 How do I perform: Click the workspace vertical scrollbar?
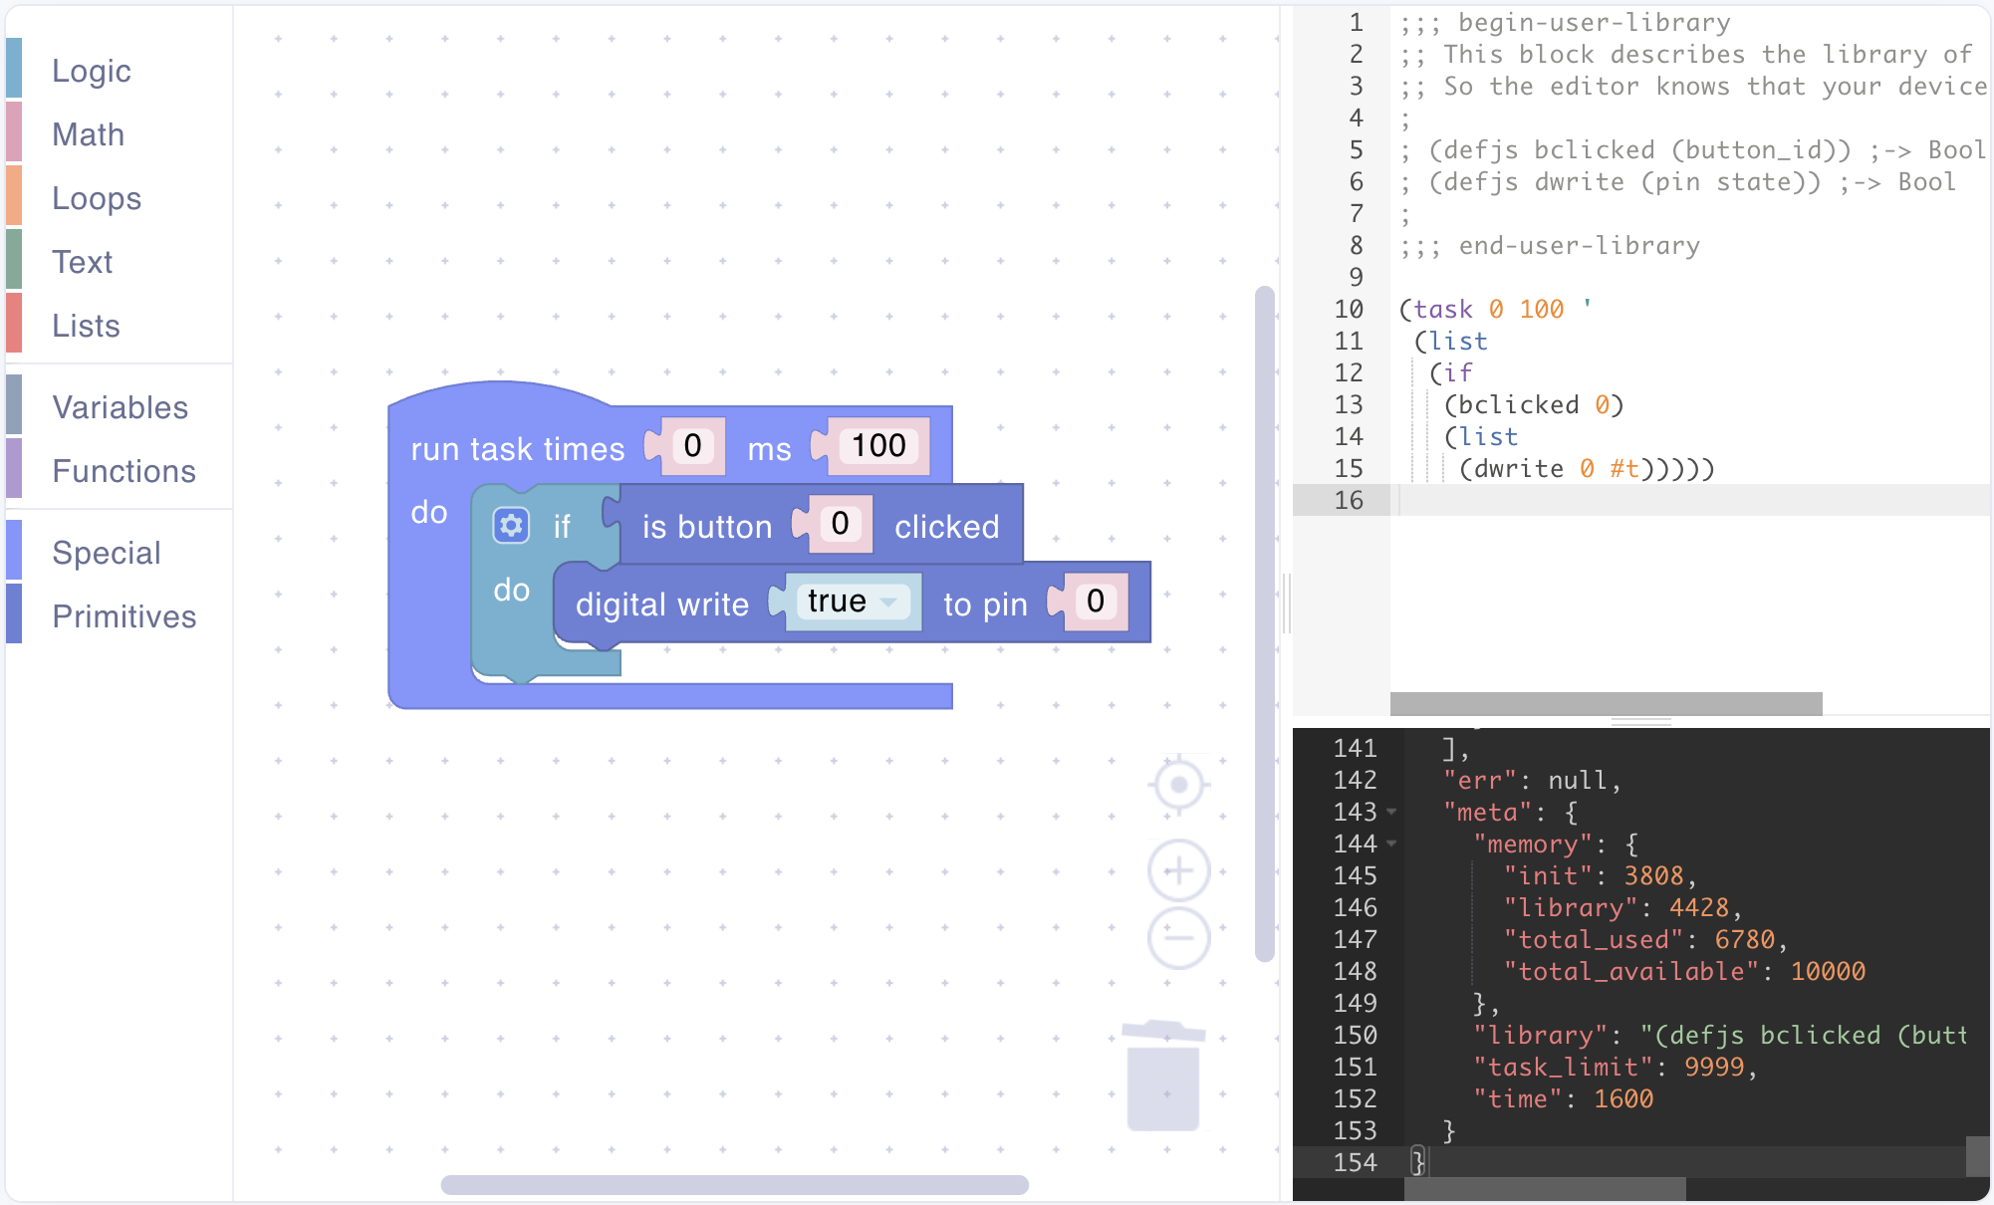[x=1265, y=623]
